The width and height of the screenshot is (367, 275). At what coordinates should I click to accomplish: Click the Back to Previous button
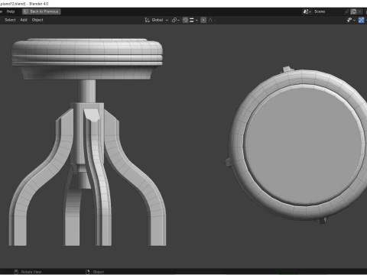pyautogui.click(x=41, y=11)
